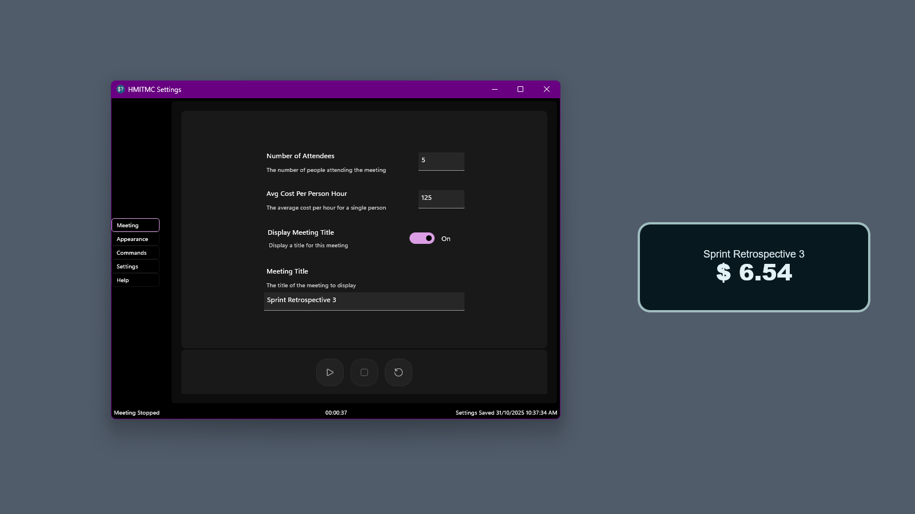Click the On label beside the title toggle

(x=445, y=239)
